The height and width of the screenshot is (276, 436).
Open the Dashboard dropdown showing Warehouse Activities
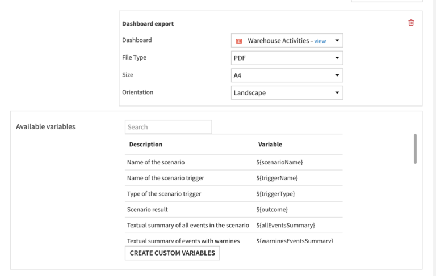click(287, 41)
